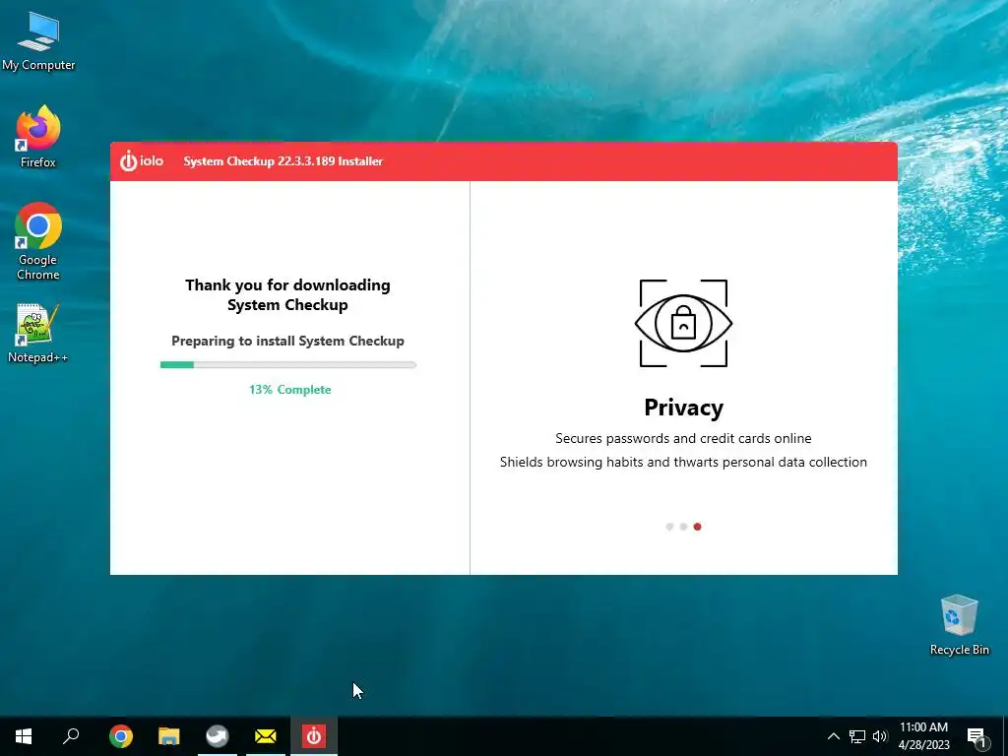
Task: Click the 'Privacy' heading
Action: click(x=683, y=408)
